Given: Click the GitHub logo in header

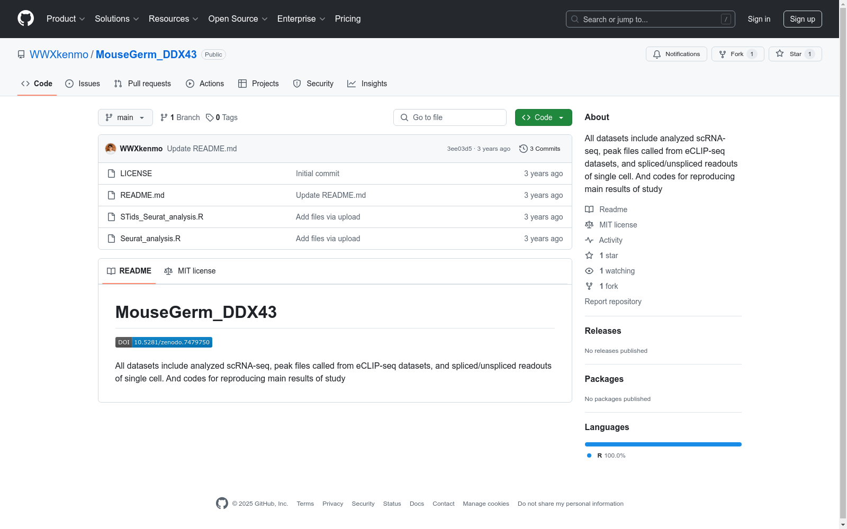Looking at the screenshot, I should tap(25, 19).
